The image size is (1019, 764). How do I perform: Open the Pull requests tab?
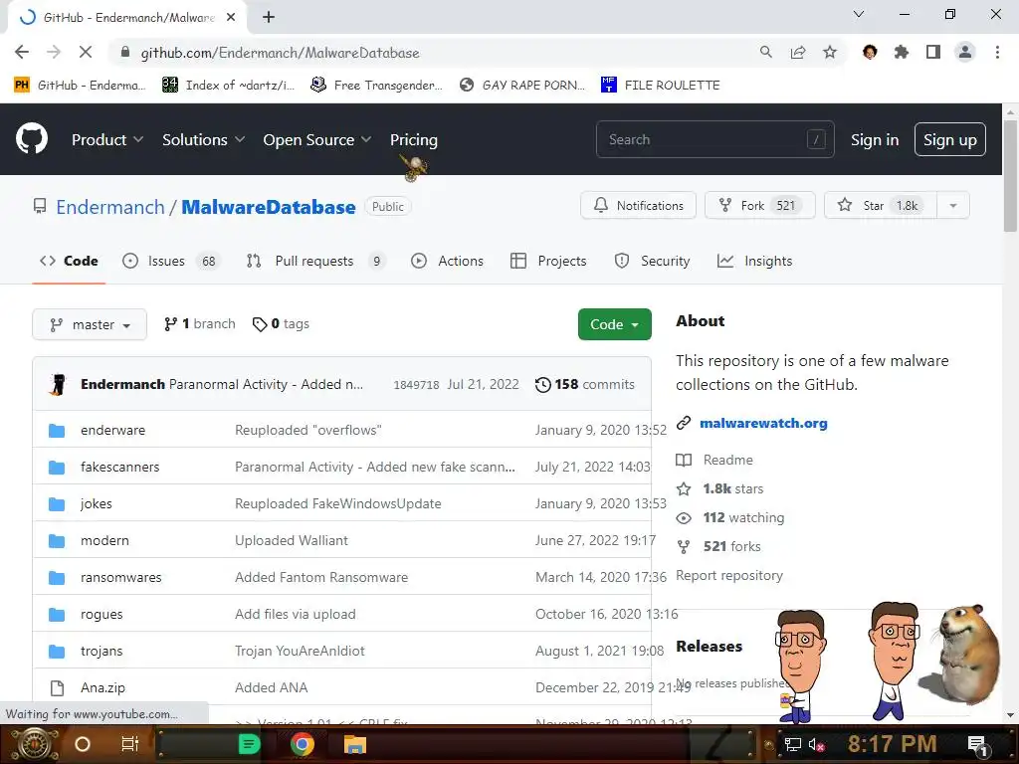[x=315, y=262]
